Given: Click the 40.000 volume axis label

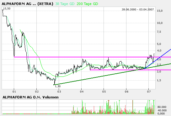Looking at the screenshot, I should 162,110.
